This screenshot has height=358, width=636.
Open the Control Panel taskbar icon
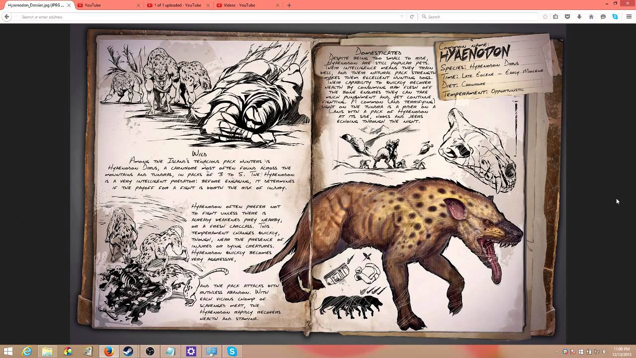coord(211,352)
